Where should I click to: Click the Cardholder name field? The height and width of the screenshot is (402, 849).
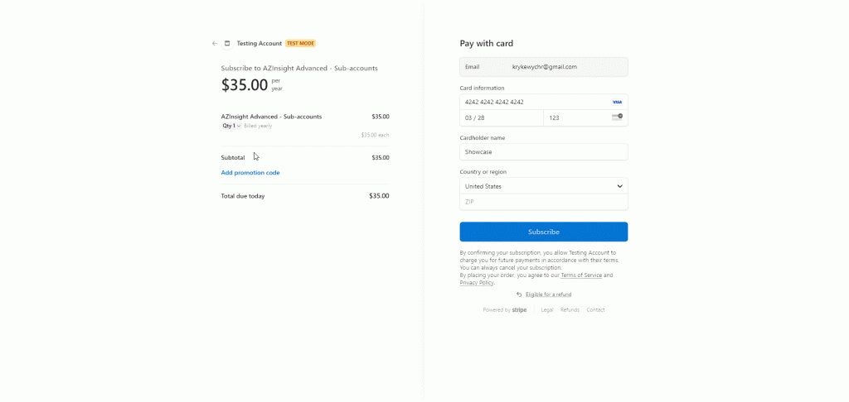(x=544, y=152)
